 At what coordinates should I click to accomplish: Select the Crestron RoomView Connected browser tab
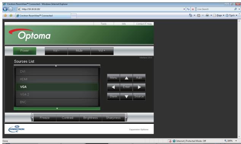43,16
